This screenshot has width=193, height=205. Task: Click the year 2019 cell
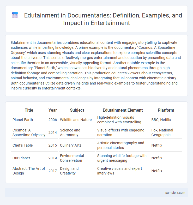(x=53, y=158)
